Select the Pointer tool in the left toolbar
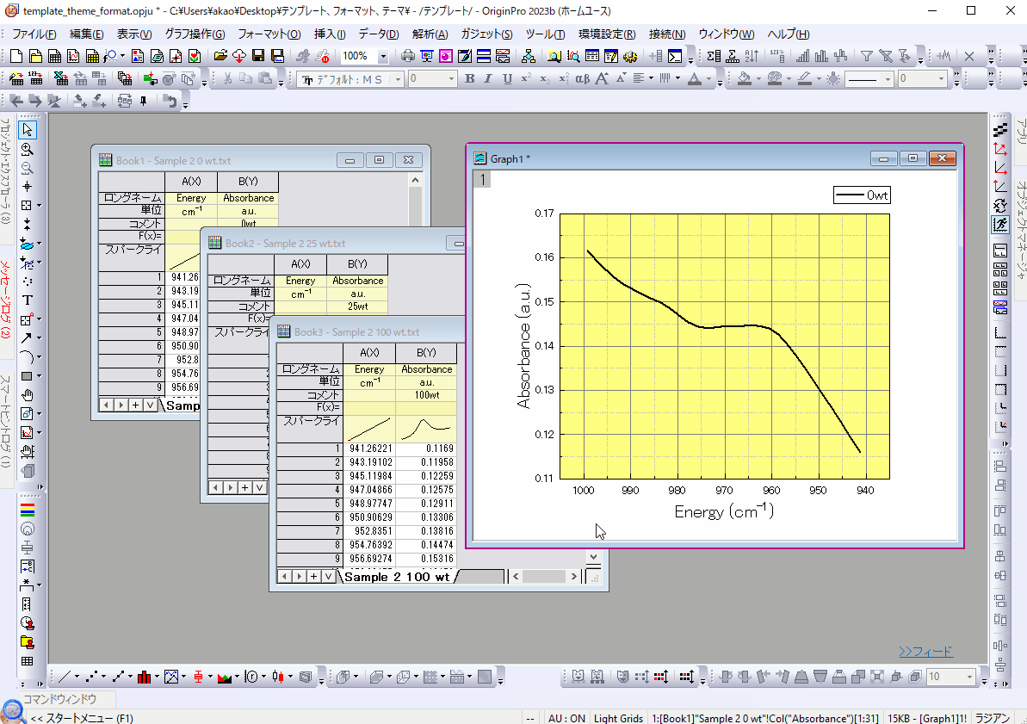Viewport: 1027px width, 724px height. click(27, 130)
